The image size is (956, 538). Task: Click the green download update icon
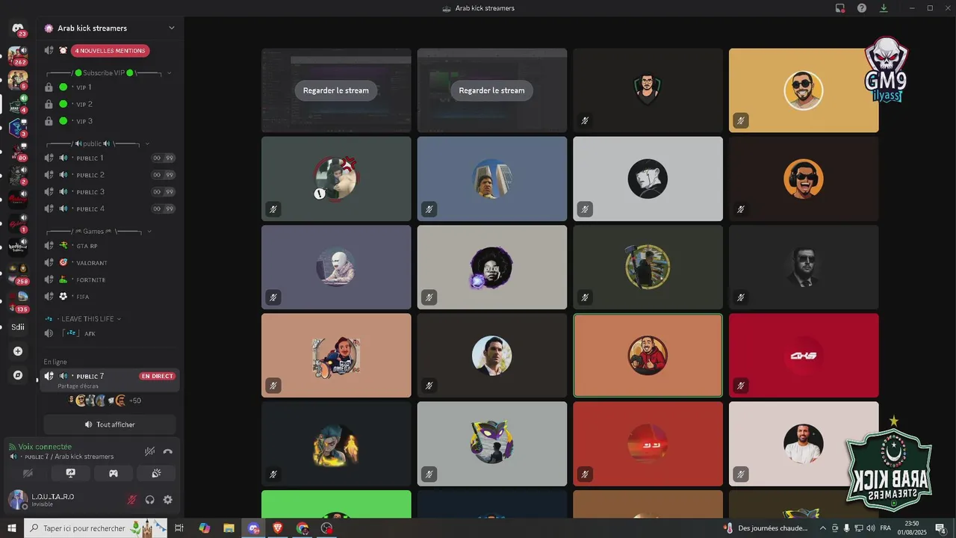click(884, 8)
